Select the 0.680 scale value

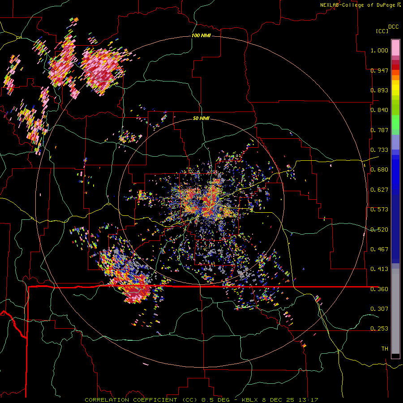point(379,170)
